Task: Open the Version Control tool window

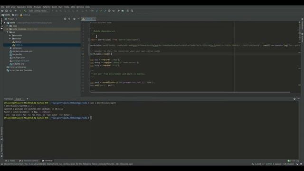Action: pos(28,161)
